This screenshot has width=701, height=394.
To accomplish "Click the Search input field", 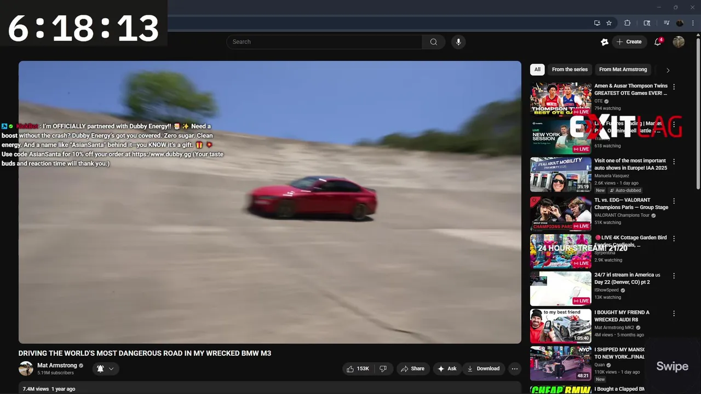I will [x=324, y=42].
